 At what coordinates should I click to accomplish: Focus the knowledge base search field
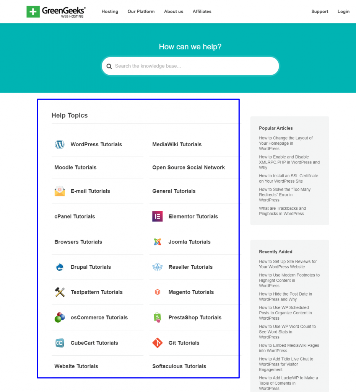(x=190, y=66)
